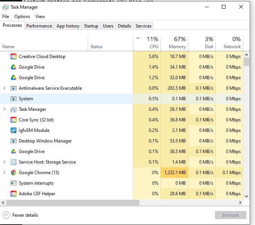This screenshot has height=225, width=255.
Task: Select the Processes tab
Action: pyautogui.click(x=12, y=25)
